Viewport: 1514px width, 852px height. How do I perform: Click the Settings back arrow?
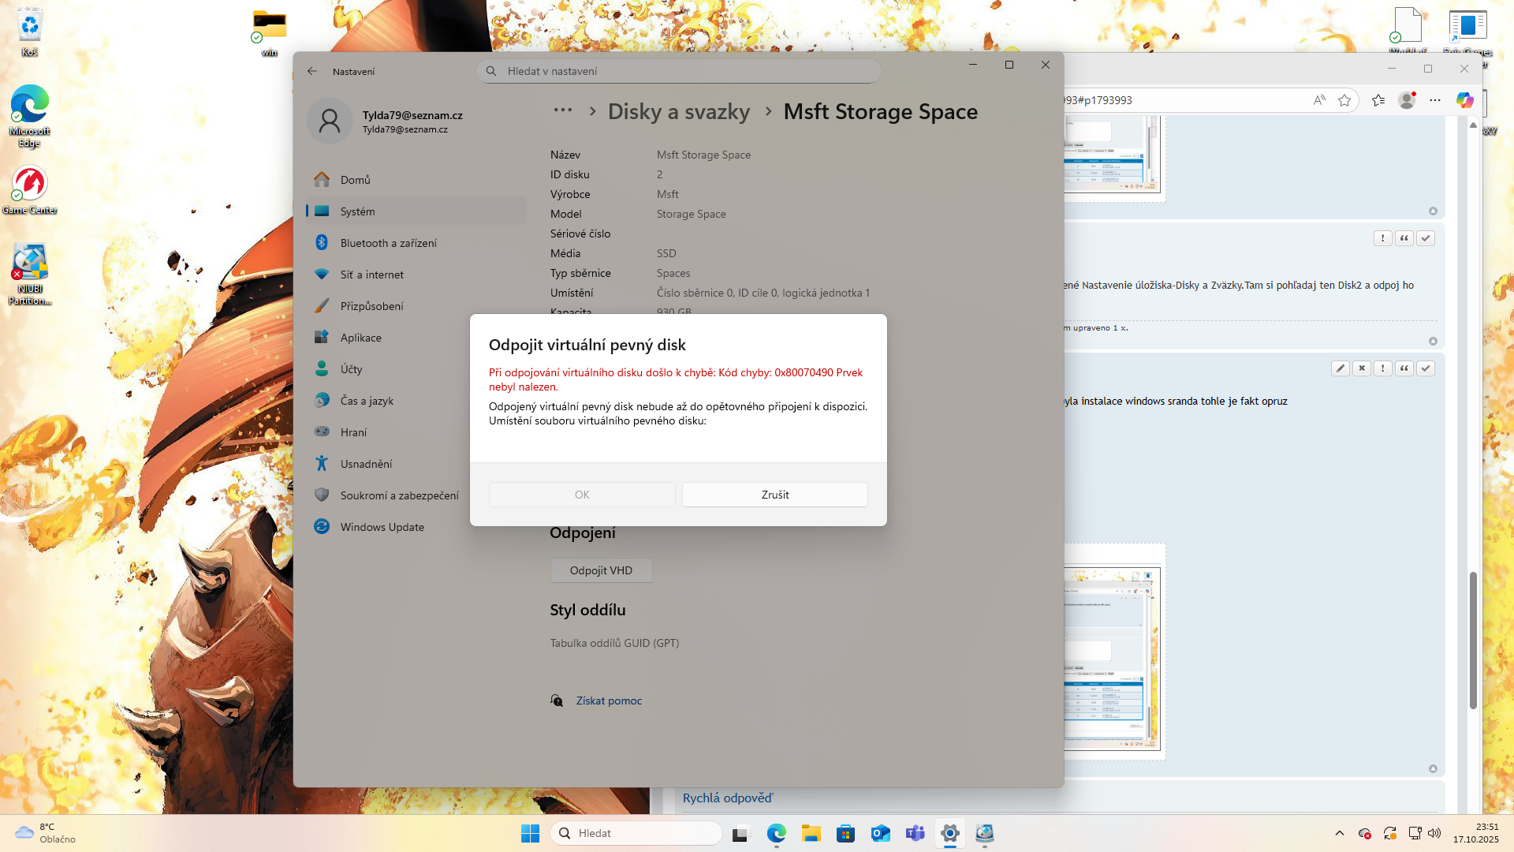312,71
